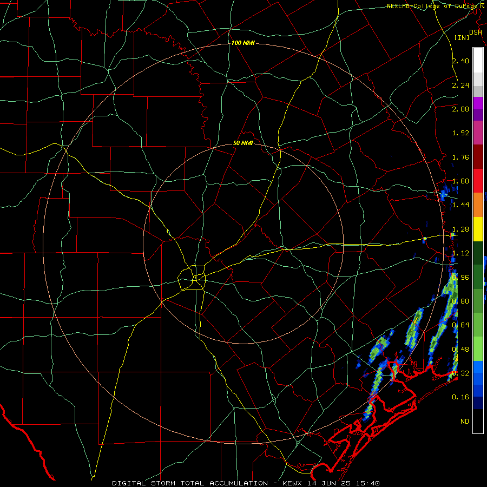The height and width of the screenshot is (487, 487).
Task: Click the 0.64 scale value
Action: click(460, 325)
